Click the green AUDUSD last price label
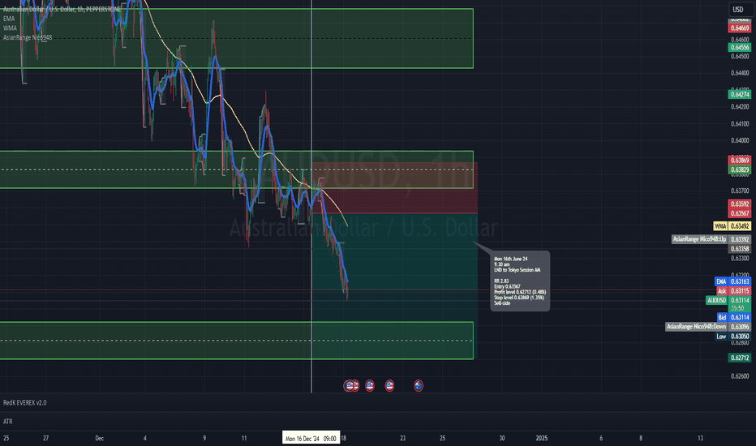 coord(728,300)
